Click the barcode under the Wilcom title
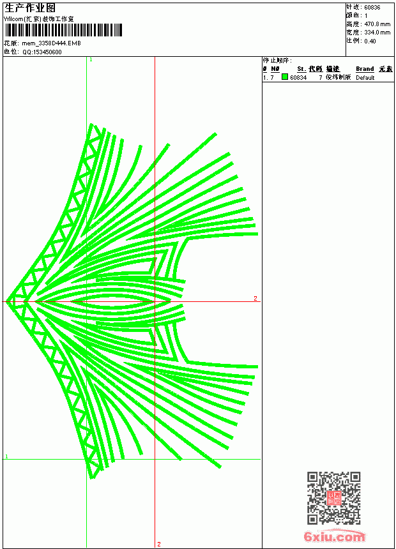 pos(63,30)
